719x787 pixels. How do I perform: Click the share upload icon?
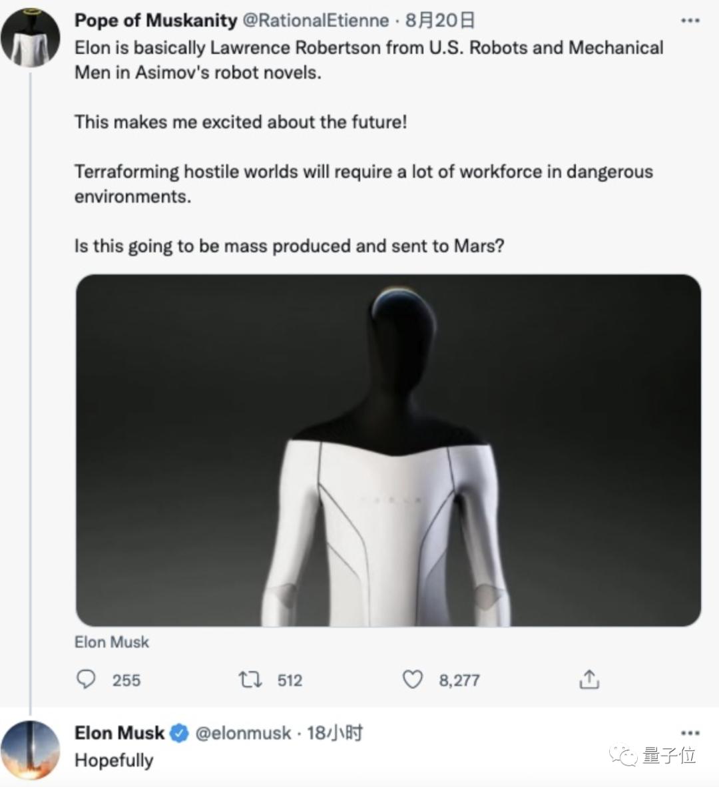tap(589, 680)
